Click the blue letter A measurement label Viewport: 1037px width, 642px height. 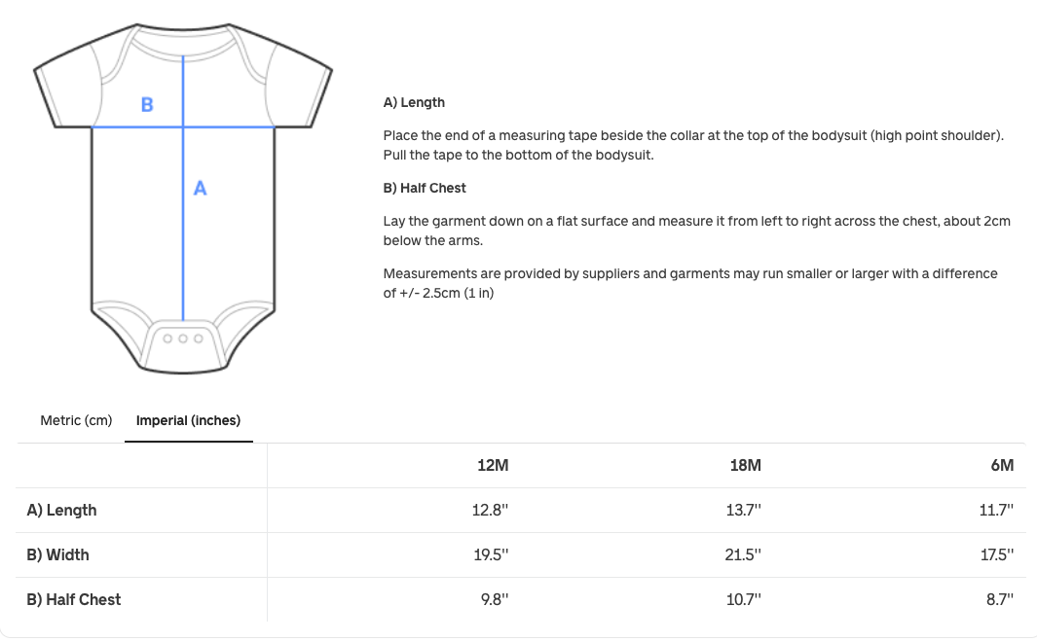(x=200, y=188)
